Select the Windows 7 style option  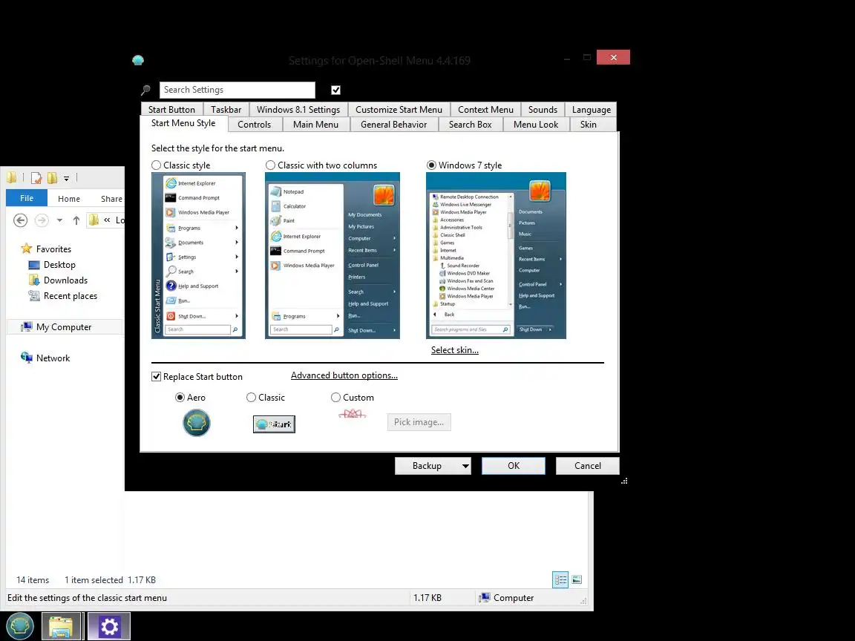[x=431, y=165]
